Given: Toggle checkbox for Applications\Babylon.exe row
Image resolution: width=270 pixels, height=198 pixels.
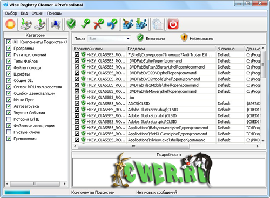Looking at the screenshot, I should pos(77,128).
